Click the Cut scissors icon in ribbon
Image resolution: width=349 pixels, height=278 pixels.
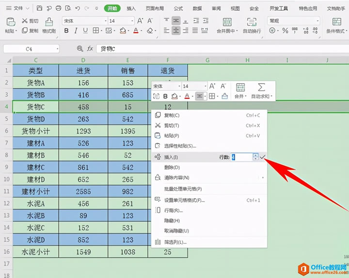(x=25, y=21)
